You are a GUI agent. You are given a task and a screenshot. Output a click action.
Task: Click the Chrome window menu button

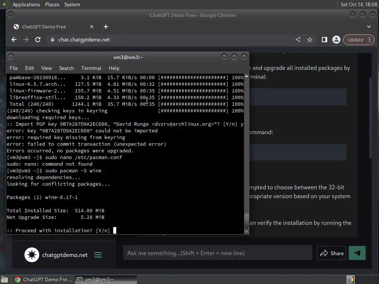11,14
